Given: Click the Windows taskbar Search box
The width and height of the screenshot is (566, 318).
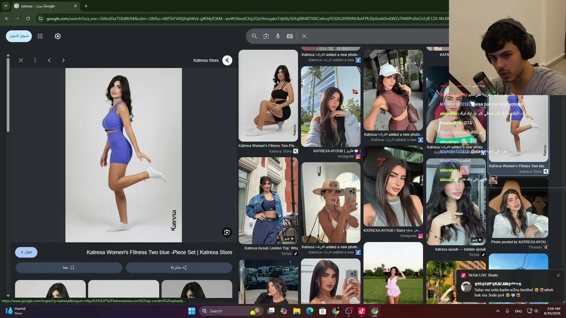Looking at the screenshot, I should [x=231, y=311].
